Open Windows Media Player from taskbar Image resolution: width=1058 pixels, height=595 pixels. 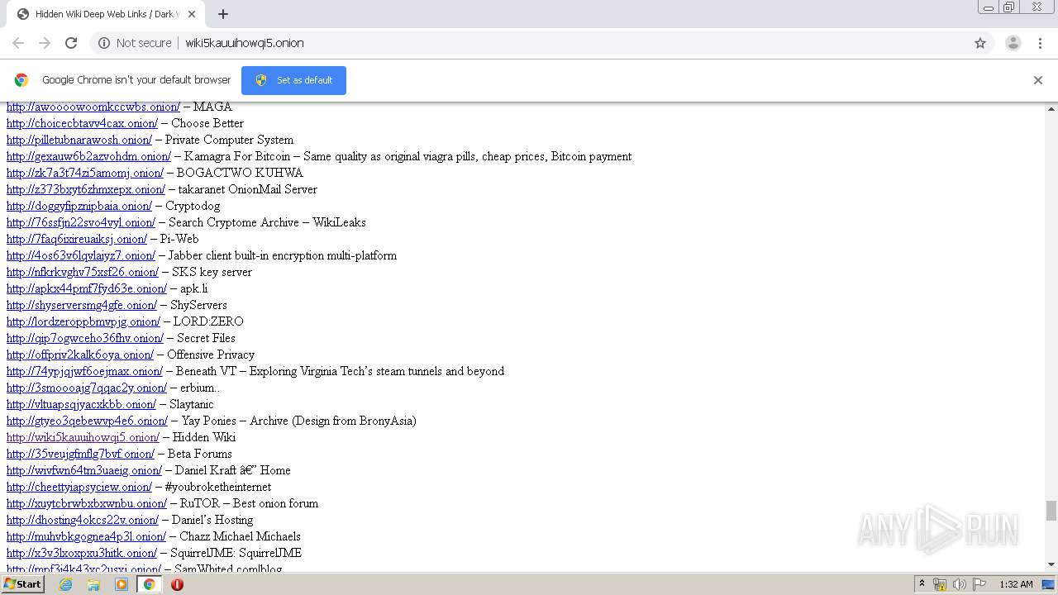[122, 584]
